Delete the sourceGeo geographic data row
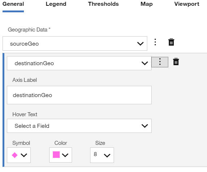Image resolution: width=207 pixels, height=172 pixels. [x=171, y=42]
